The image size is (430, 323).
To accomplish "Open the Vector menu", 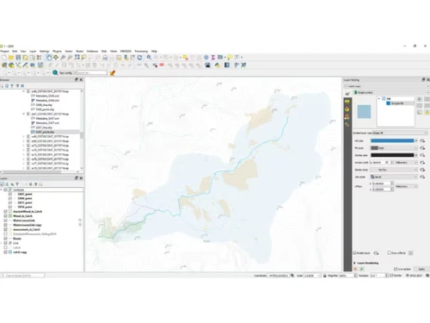I will (x=69, y=51).
